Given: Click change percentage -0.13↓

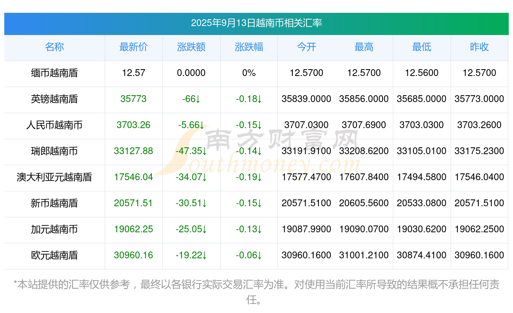Looking at the screenshot, I should [249, 229].
